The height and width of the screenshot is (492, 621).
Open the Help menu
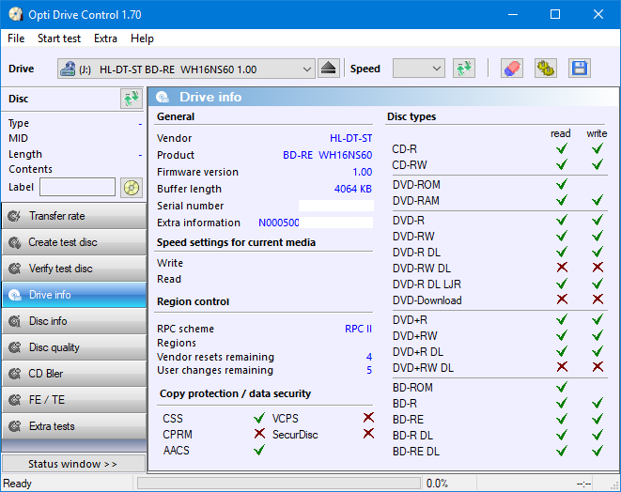142,38
